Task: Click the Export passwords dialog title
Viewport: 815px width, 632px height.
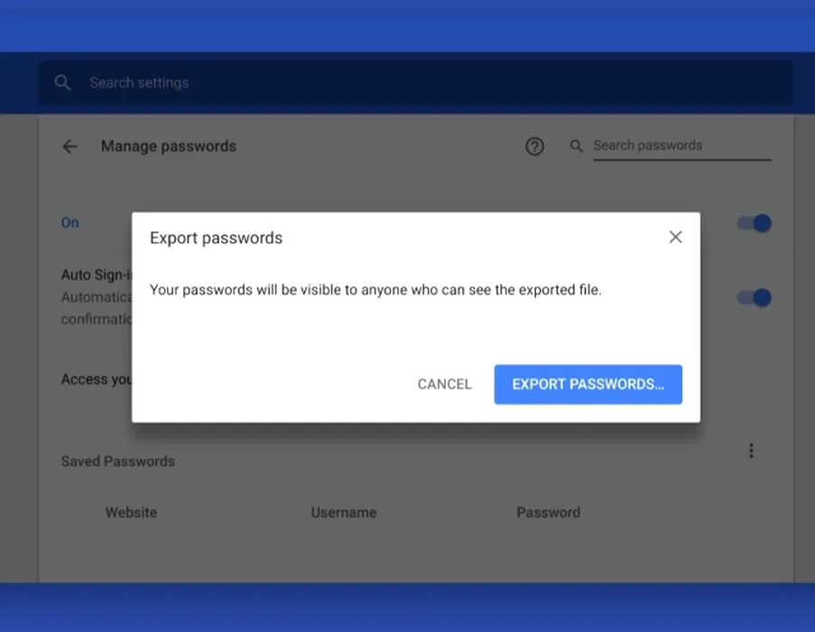Action: tap(217, 238)
